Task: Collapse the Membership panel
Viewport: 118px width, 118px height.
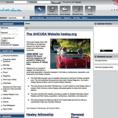Action: (1, 24)
